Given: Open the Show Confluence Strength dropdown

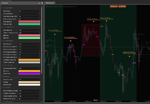Looking at the screenshot, I should (x=29, y=91).
